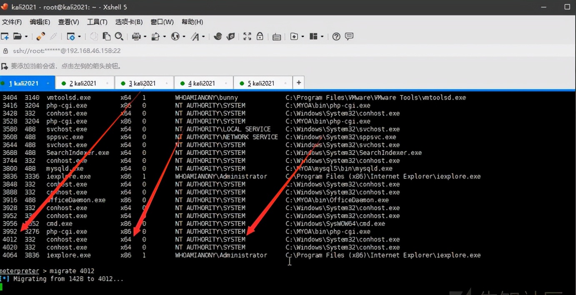The height and width of the screenshot is (295, 576).
Task: Click 'Migrating from 1428 to 4012...' line
Action: pyautogui.click(x=68, y=279)
